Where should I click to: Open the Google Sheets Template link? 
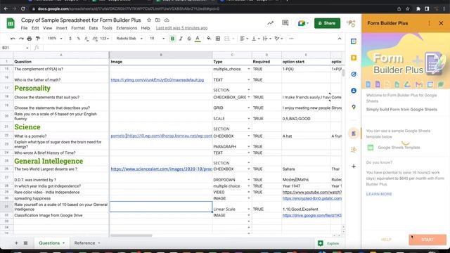click(x=399, y=147)
